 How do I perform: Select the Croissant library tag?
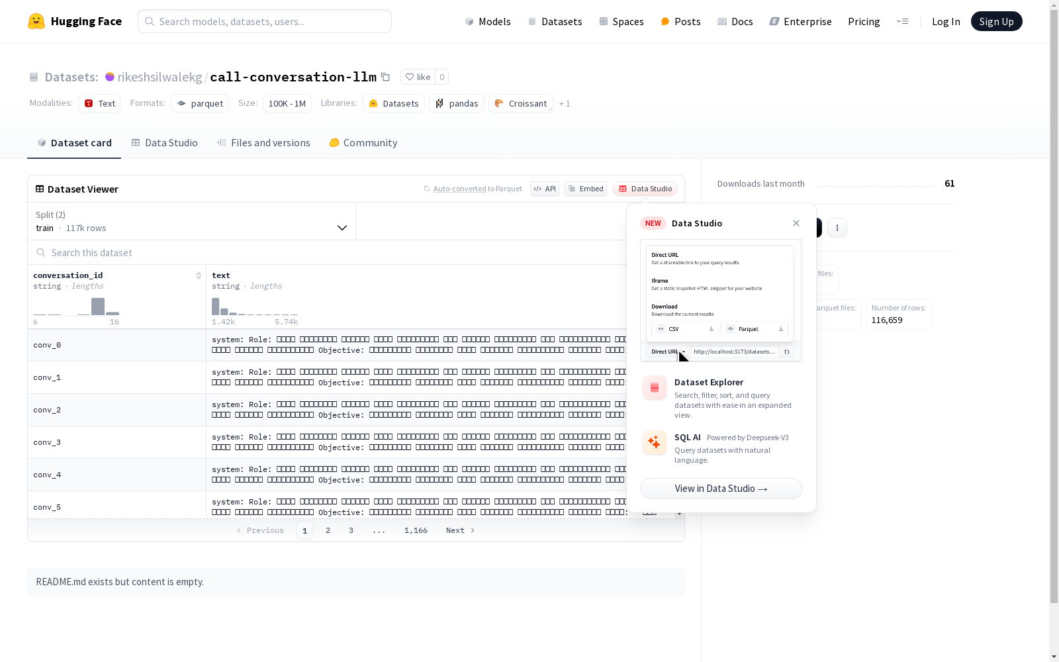[x=521, y=103]
